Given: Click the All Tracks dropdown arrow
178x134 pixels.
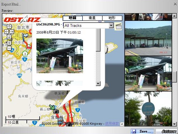Looking at the screenshot, I should [x=111, y=25].
